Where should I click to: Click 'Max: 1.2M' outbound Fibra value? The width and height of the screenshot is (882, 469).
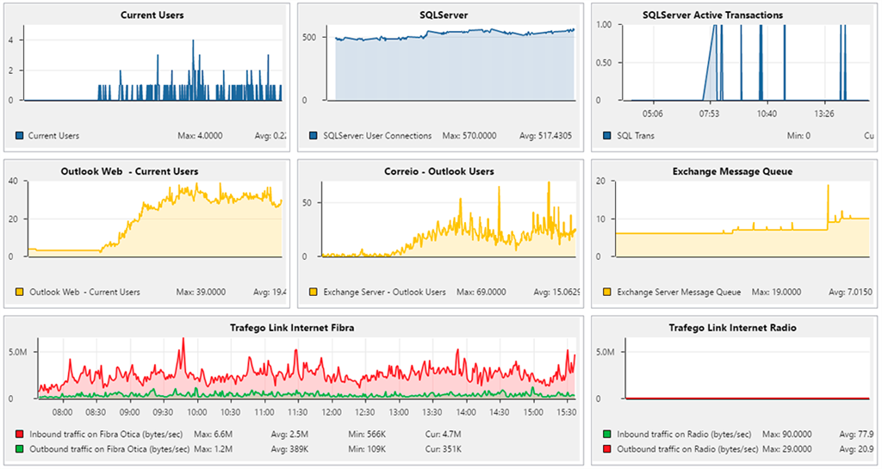[x=213, y=449]
